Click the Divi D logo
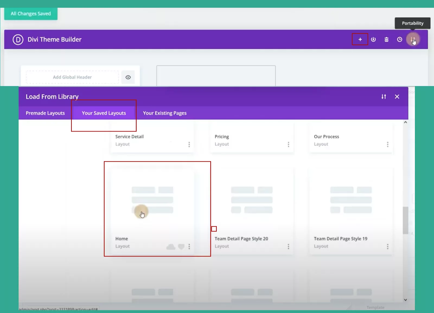434x313 pixels. pyautogui.click(x=18, y=39)
